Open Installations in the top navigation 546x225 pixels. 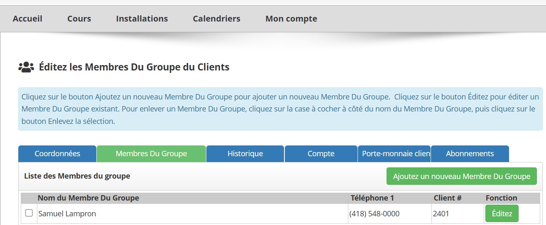[x=142, y=19]
